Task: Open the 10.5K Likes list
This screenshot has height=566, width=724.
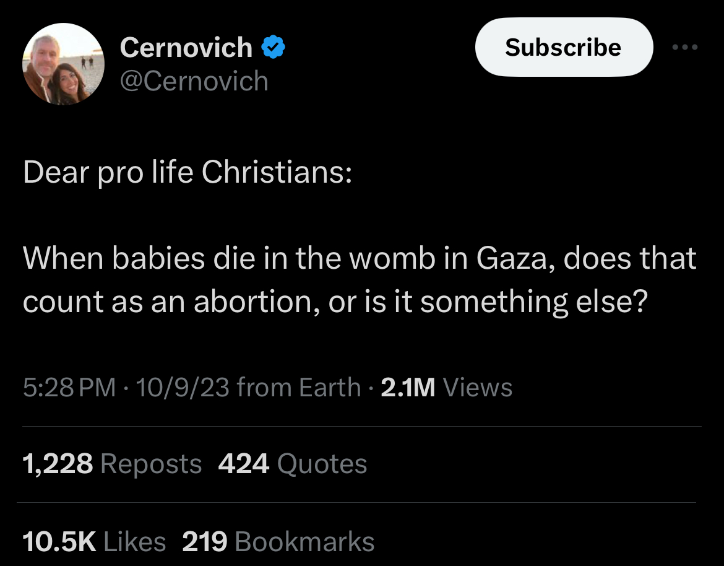Action: click(x=94, y=541)
